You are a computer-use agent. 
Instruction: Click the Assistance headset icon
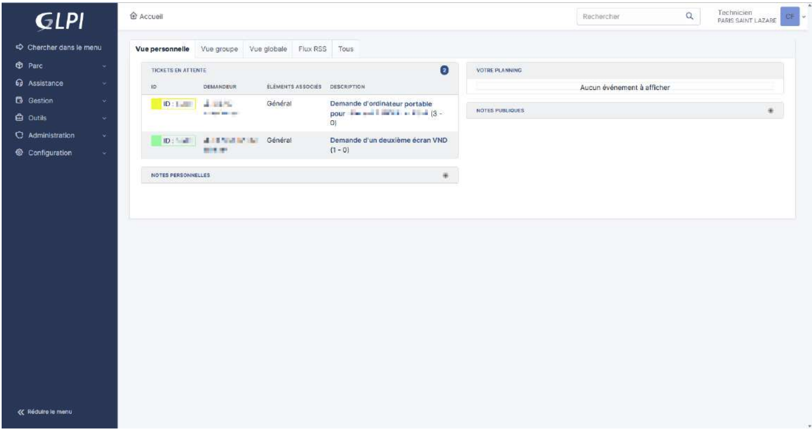click(x=20, y=83)
